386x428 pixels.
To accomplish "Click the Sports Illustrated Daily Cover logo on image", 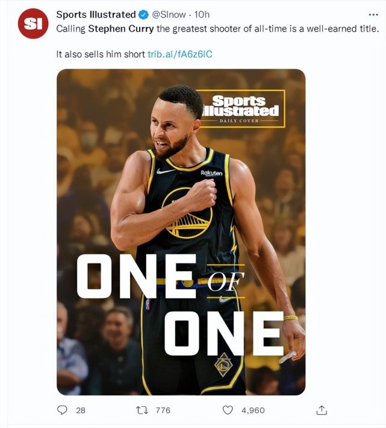I will point(241,109).
